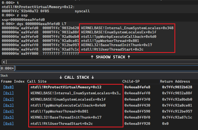Screen dimensions: 198x130
Task: Click opcode bytes 0f05 in disassembly
Action: click(45, 11)
